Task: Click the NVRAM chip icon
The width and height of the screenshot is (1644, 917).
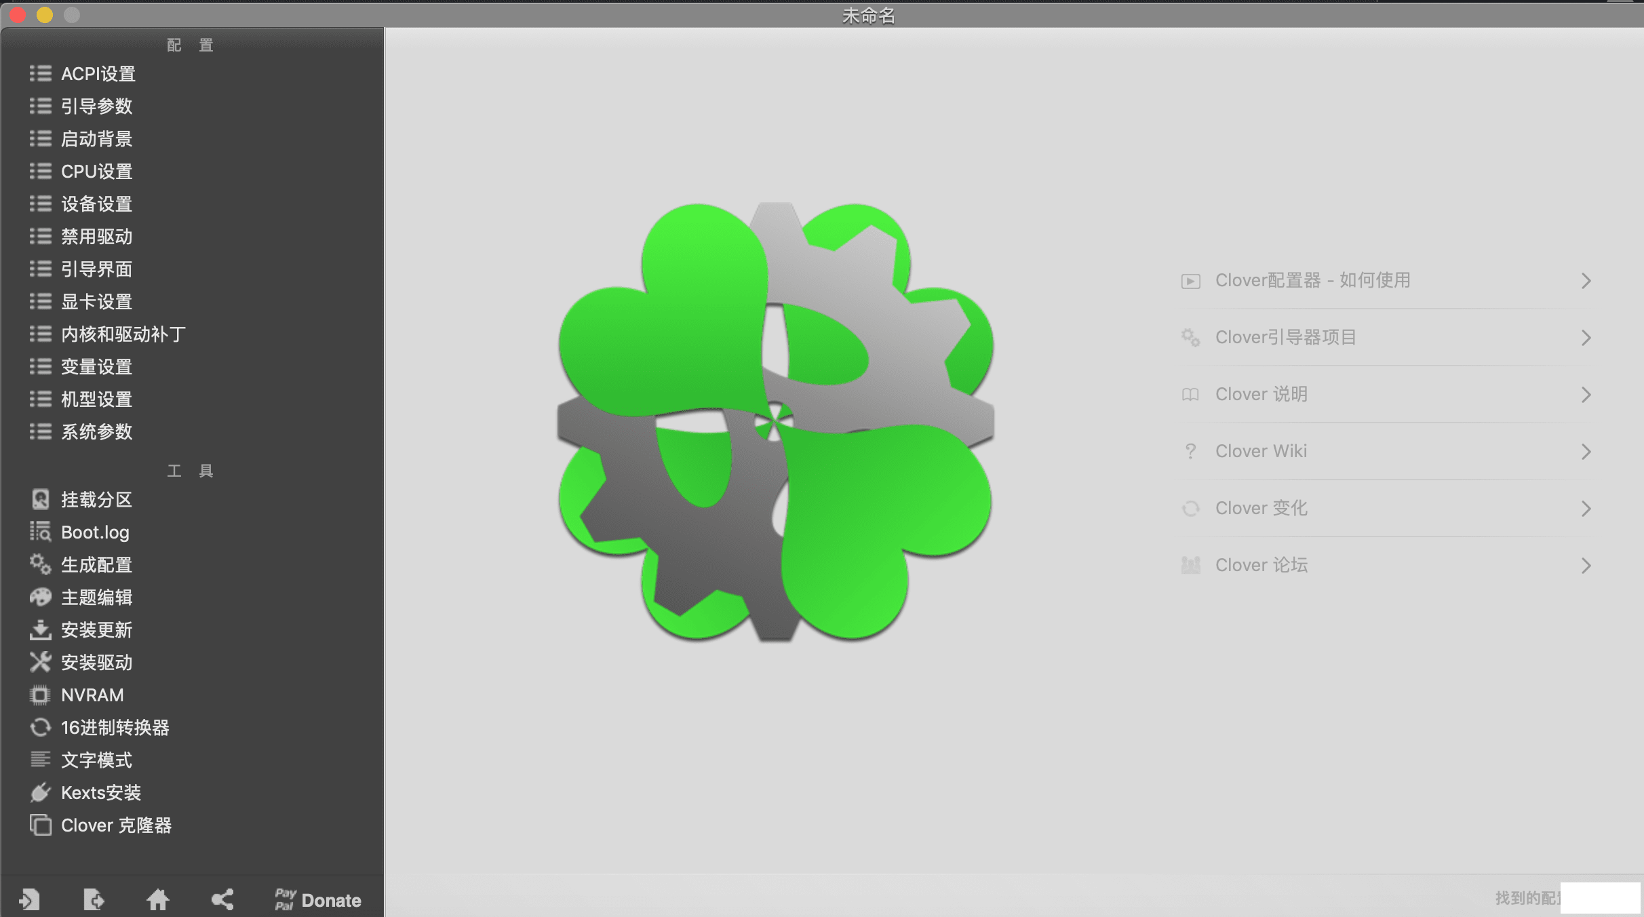Action: pos(41,695)
